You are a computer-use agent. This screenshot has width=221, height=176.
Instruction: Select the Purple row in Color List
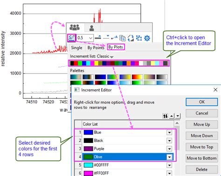(x=124, y=149)
